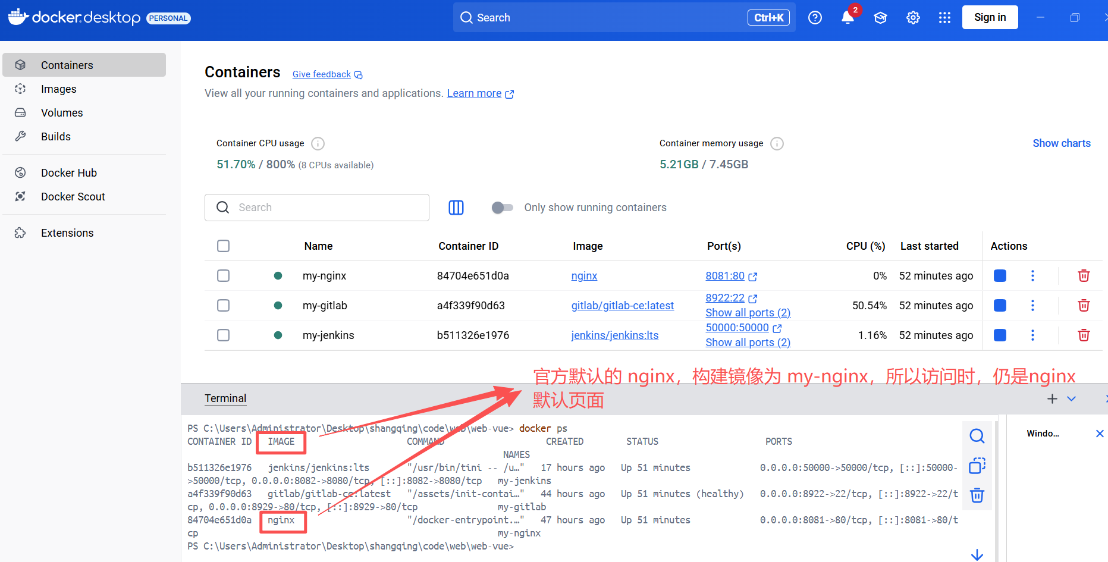Screen dimensions: 1108x562
Task: Click the containers Search field
Action: [x=317, y=208]
